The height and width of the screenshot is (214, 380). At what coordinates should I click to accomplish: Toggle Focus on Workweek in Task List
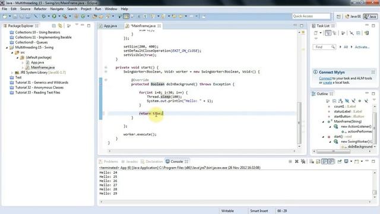coord(343,33)
